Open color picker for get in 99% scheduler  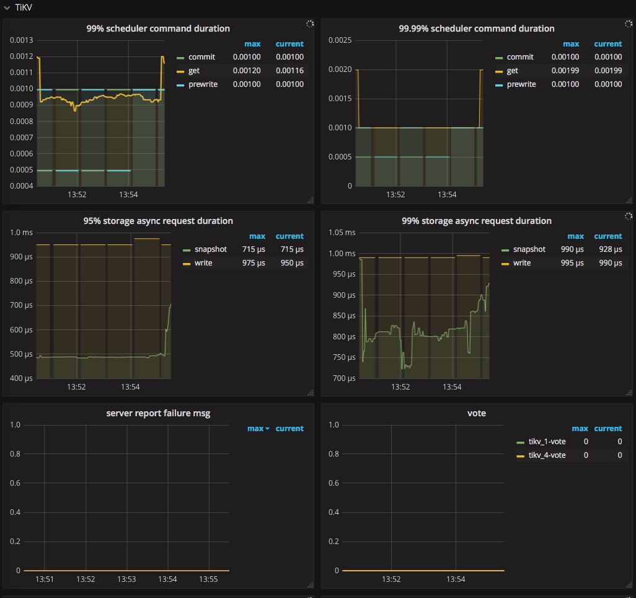[x=180, y=71]
